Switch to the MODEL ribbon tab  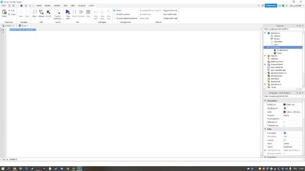tap(48, 6)
